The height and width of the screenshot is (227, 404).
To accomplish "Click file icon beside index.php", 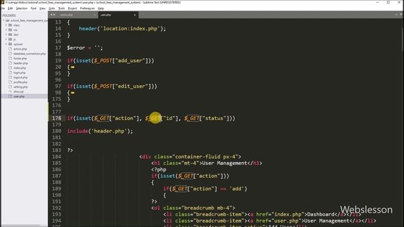I will [10, 68].
